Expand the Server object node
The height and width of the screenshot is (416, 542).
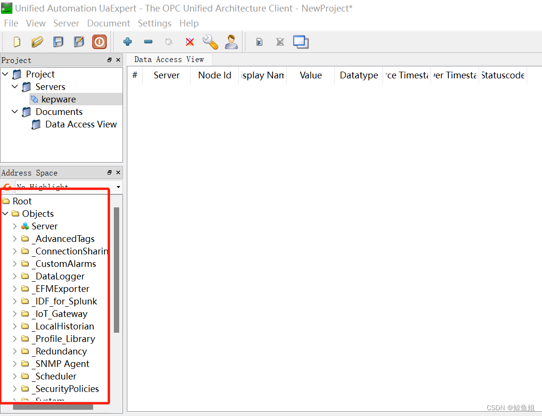(15, 226)
